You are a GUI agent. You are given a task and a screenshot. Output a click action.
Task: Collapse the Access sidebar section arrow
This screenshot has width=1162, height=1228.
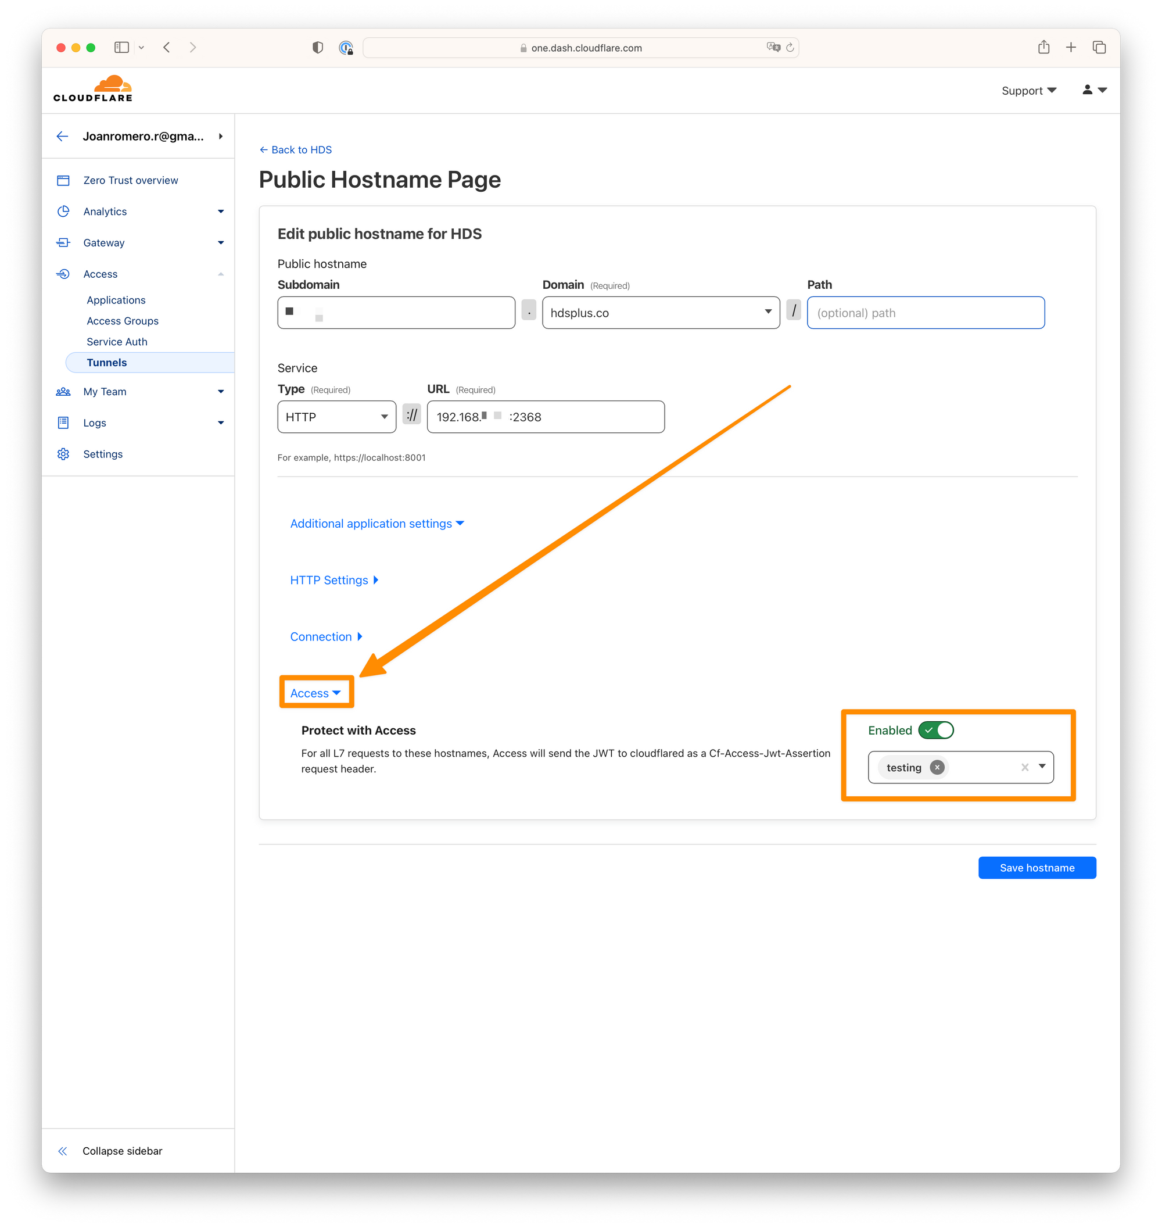click(221, 274)
